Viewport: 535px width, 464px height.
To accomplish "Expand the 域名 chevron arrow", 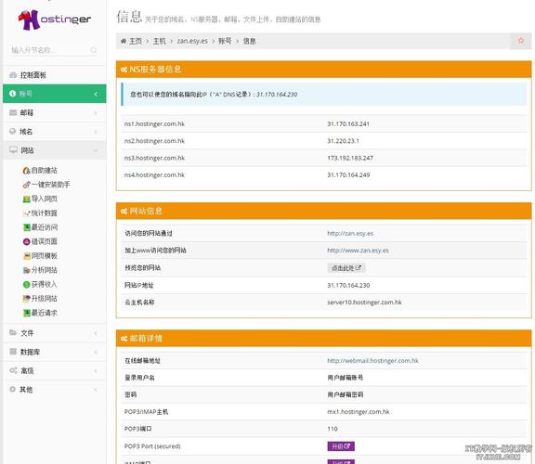I will [x=96, y=132].
